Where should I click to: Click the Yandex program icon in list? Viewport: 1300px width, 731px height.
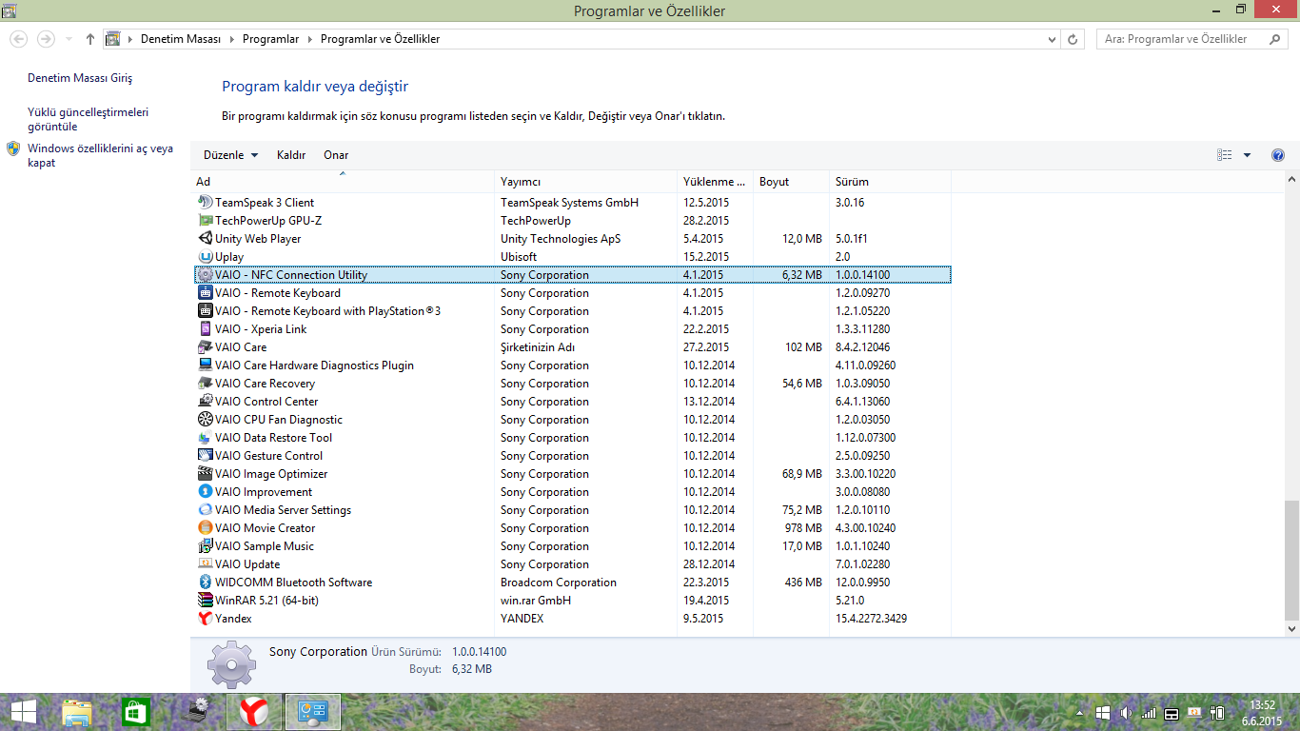[205, 619]
